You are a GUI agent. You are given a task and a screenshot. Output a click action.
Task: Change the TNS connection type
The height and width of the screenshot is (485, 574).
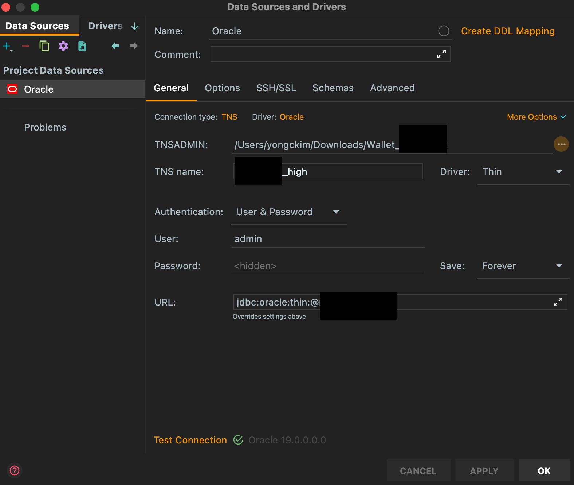[229, 117]
